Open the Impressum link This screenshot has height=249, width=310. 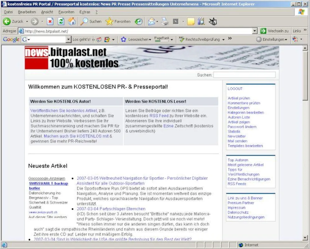pyautogui.click(x=236, y=207)
